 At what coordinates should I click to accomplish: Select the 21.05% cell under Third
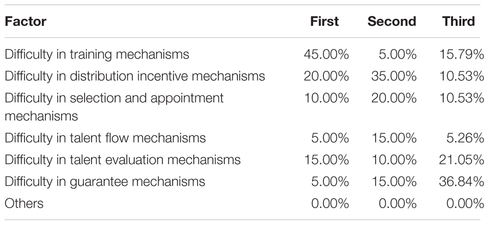click(x=461, y=160)
